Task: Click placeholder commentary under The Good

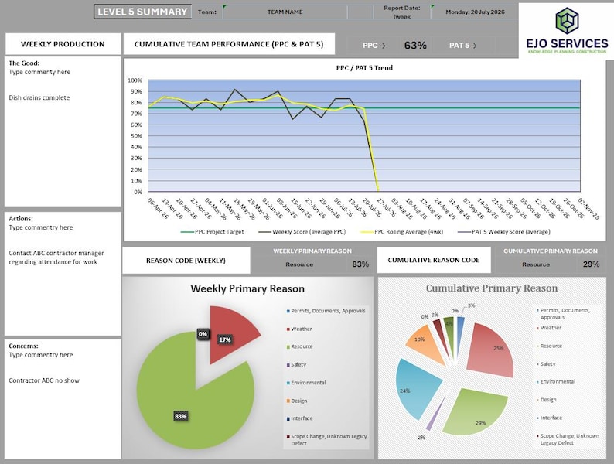Action: (x=39, y=72)
